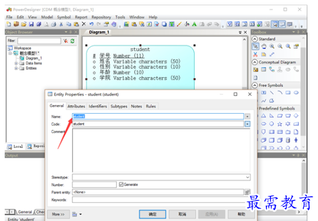Collapse the 概念模型1 model node
The height and width of the screenshot is (221, 318).
10,53
